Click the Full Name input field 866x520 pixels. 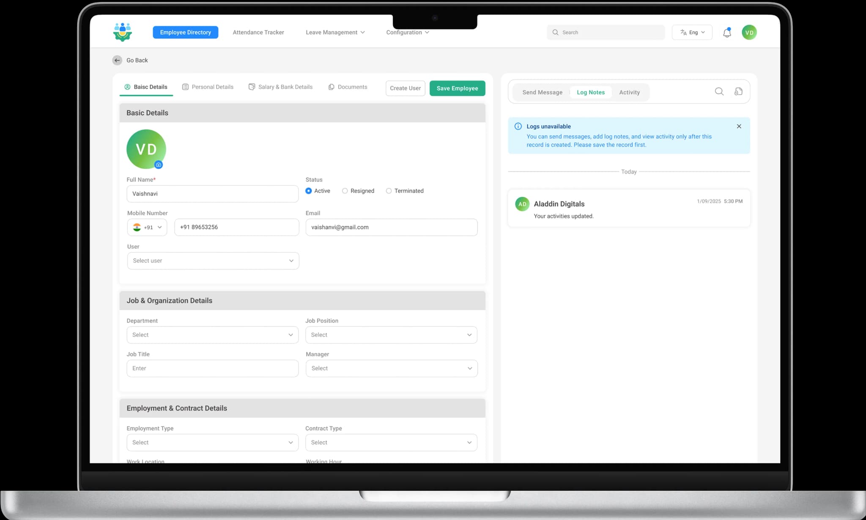[212, 194]
